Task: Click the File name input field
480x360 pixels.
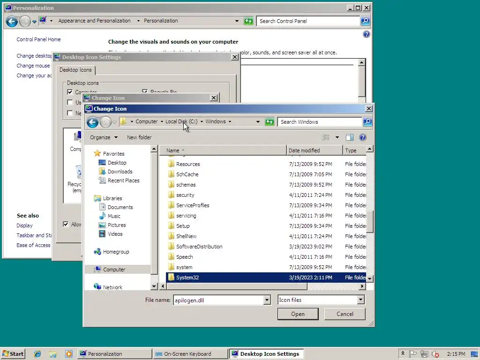Action: [218, 300]
